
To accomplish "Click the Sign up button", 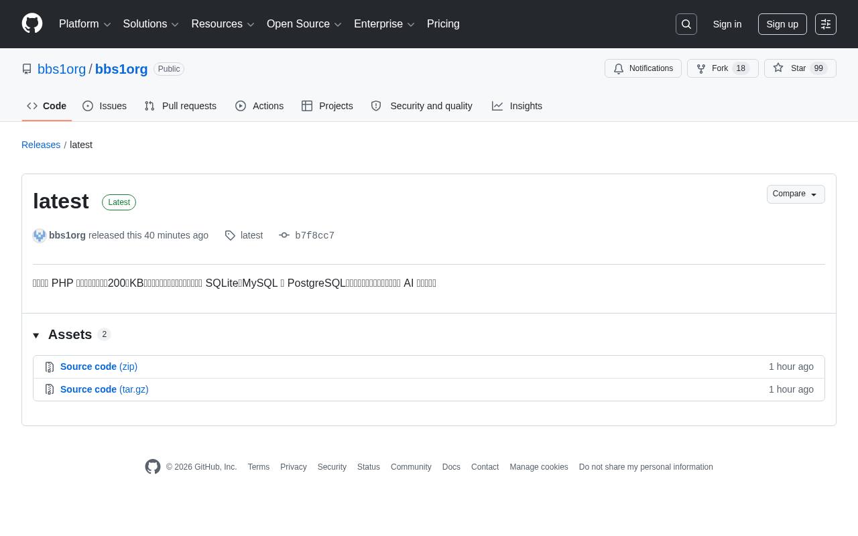I will coord(782,24).
